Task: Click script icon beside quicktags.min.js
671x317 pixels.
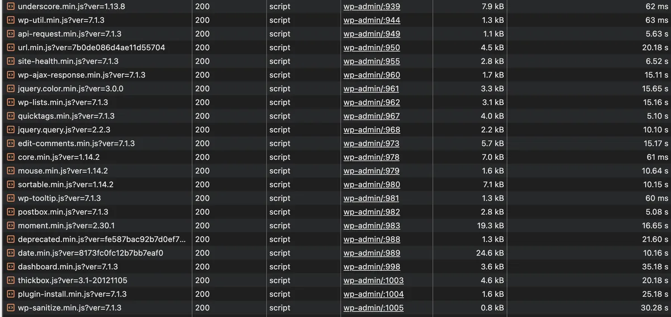Action: coord(10,116)
